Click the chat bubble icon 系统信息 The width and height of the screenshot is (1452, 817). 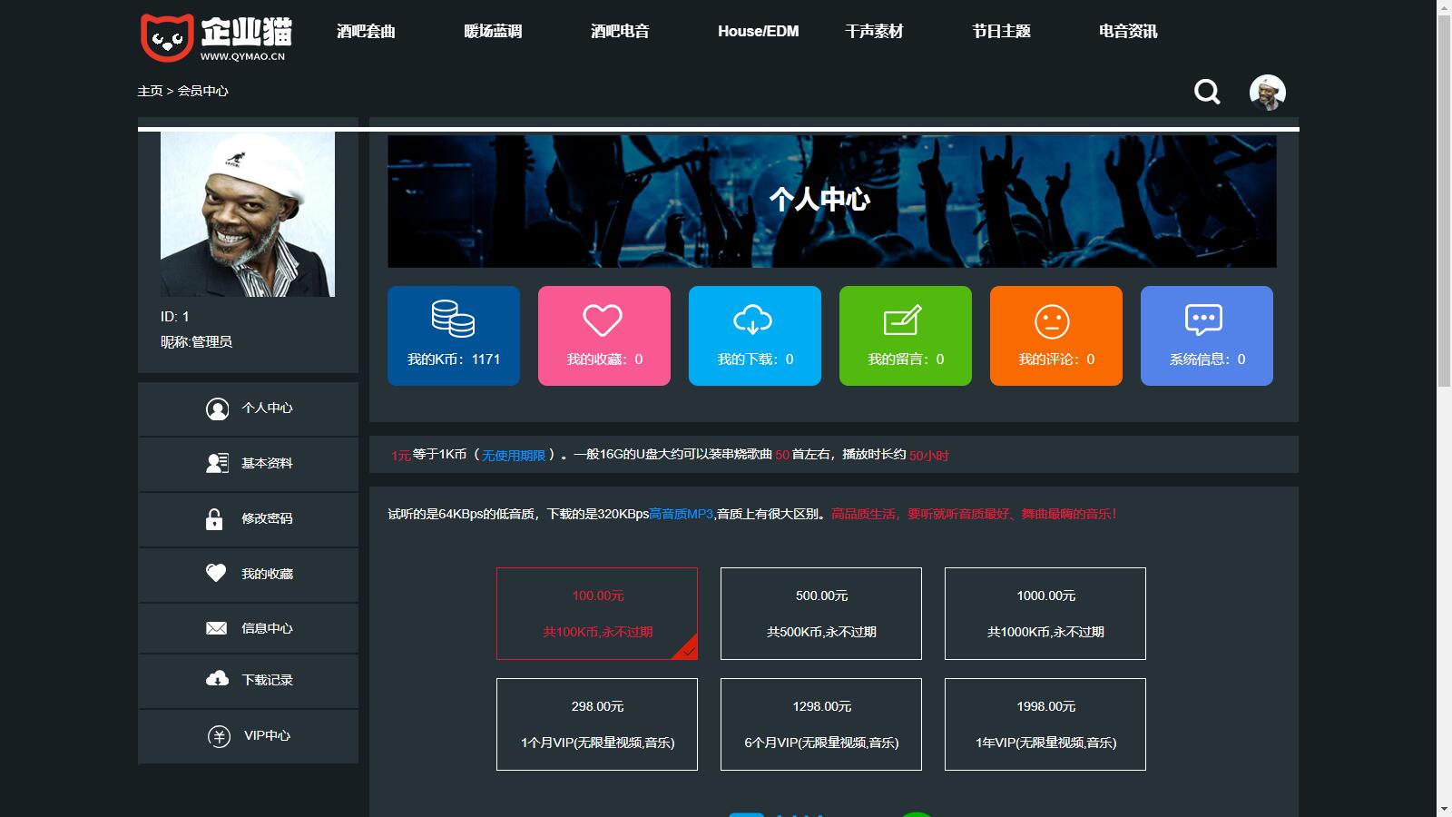point(1203,320)
